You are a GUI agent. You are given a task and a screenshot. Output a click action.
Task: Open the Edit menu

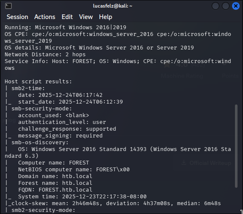pyautogui.click(x=67, y=17)
